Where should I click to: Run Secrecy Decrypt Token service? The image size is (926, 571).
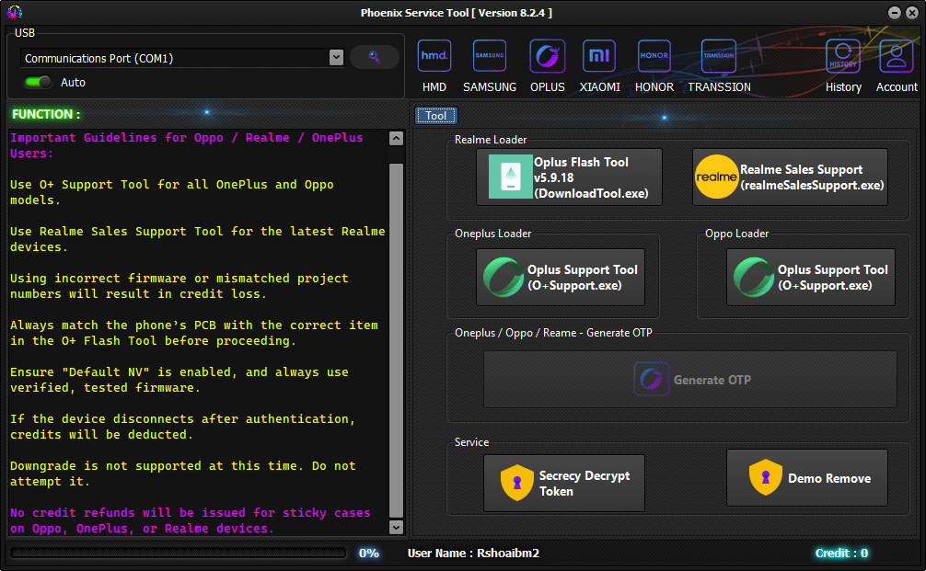pyautogui.click(x=563, y=483)
